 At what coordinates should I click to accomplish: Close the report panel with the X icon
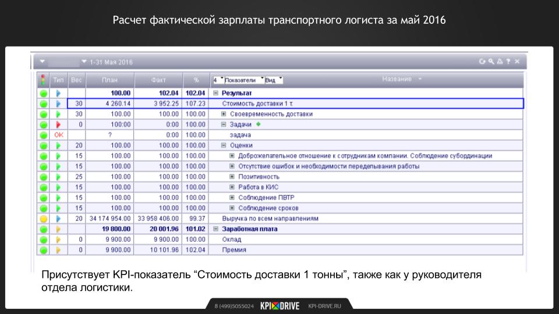coord(517,62)
